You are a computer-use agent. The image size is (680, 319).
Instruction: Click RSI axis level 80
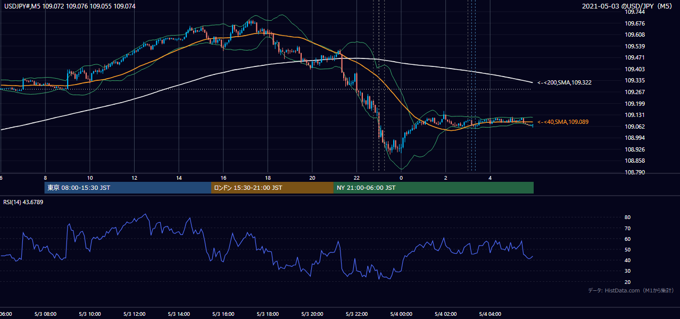(x=628, y=217)
